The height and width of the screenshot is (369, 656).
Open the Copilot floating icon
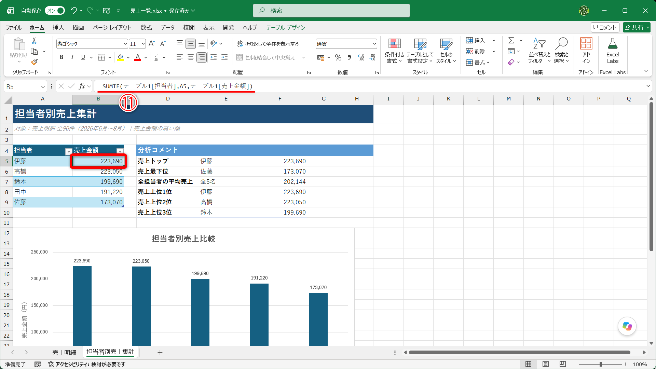click(x=627, y=326)
